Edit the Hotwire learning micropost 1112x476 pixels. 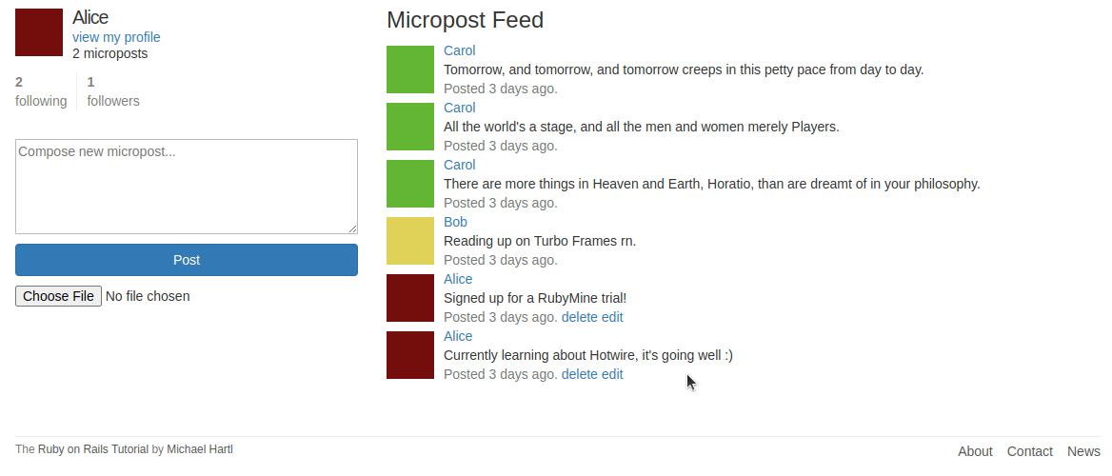(612, 374)
